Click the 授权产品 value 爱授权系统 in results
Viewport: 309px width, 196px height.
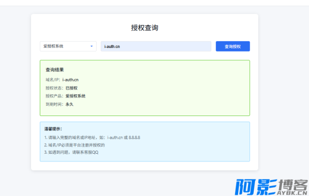click(x=75, y=96)
